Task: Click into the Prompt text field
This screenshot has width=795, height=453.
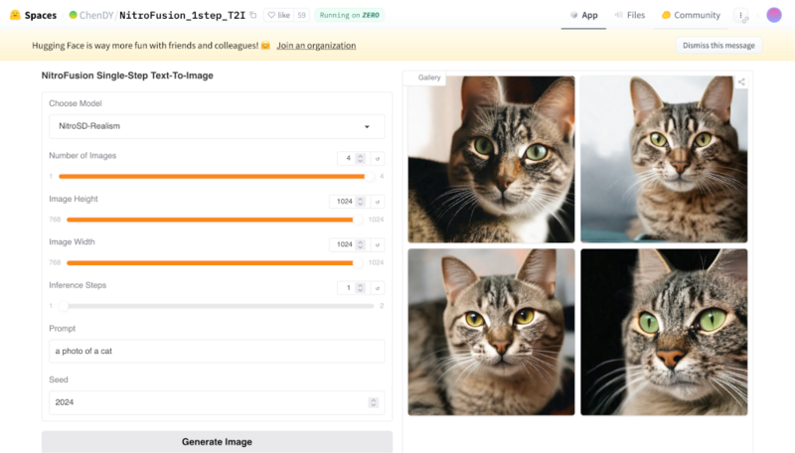Action: point(217,351)
